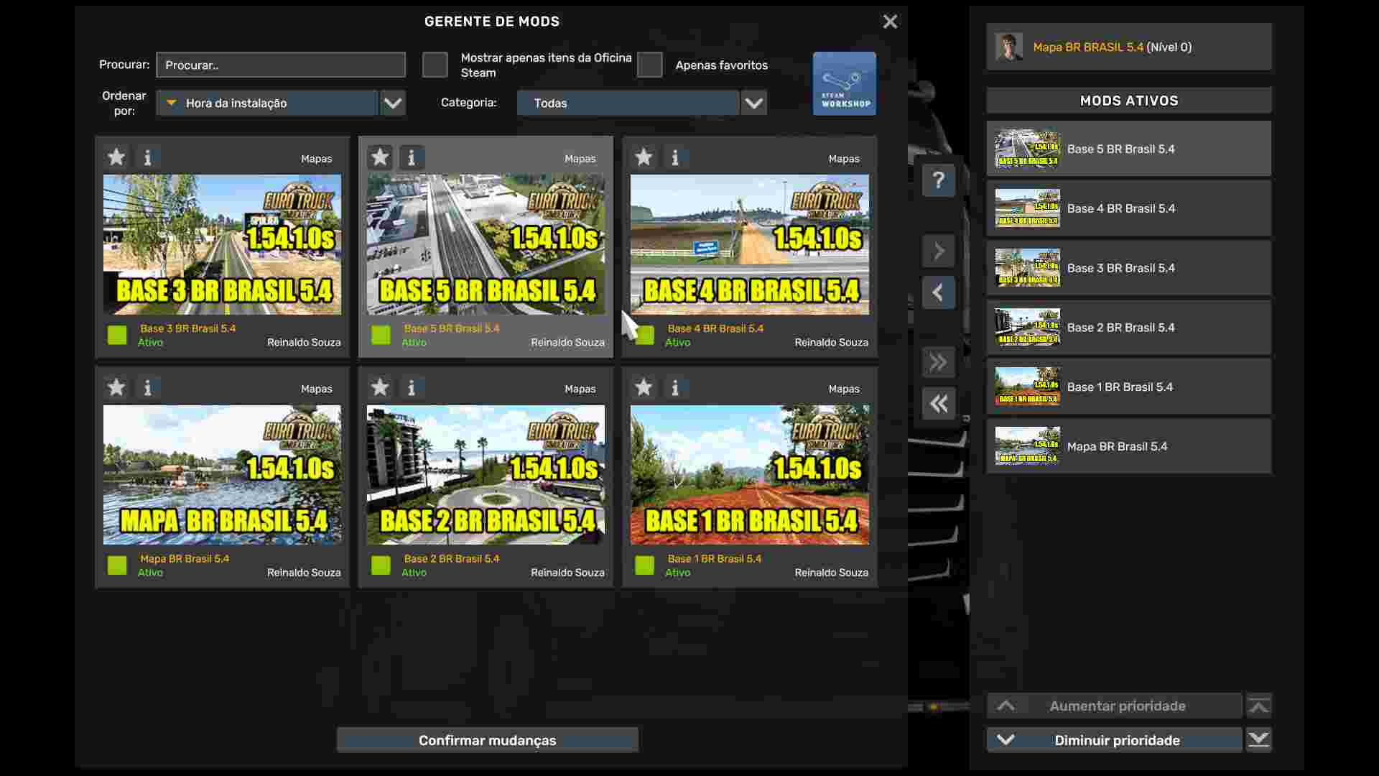This screenshot has height=776, width=1379.
Task: Select Base 4 BR Brasil 5.4 in Mods Ativos
Action: [x=1128, y=208]
